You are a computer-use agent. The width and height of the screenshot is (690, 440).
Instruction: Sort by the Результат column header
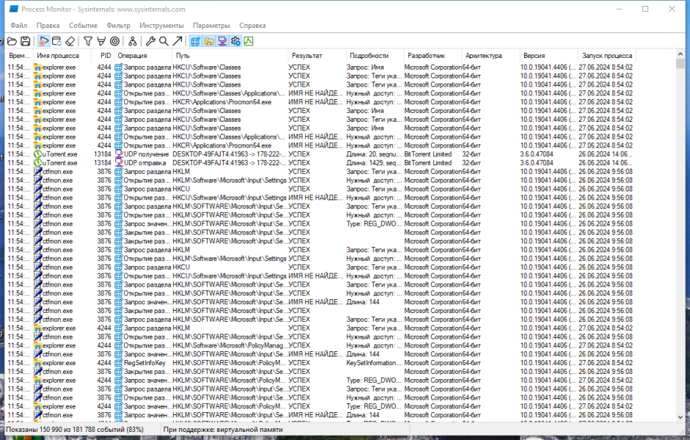(x=318, y=56)
